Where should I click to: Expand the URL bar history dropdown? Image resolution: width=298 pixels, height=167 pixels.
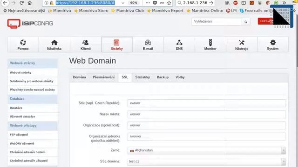pyautogui.click(x=123, y=3)
